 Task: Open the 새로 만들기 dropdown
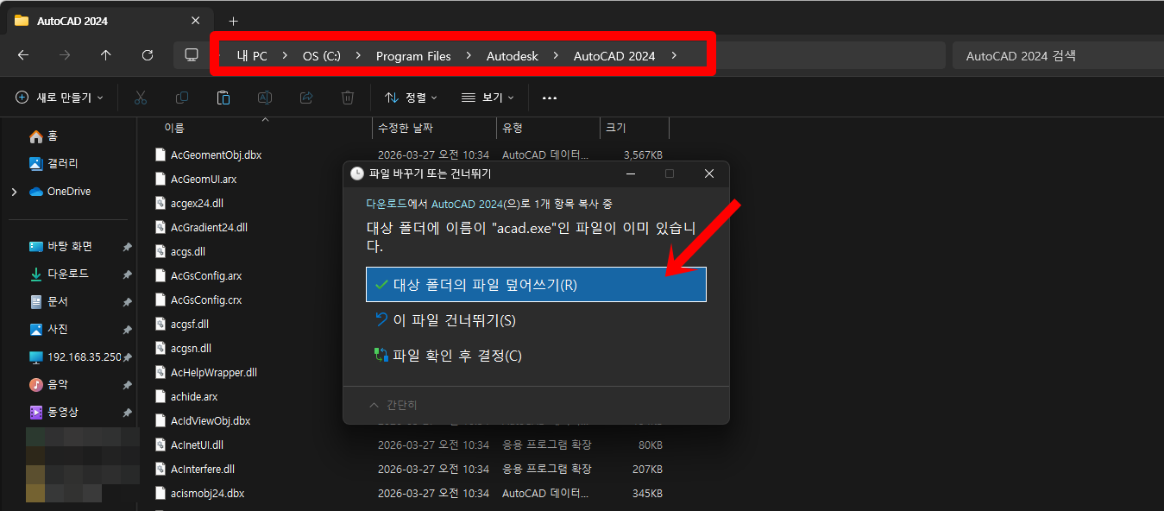pyautogui.click(x=60, y=98)
